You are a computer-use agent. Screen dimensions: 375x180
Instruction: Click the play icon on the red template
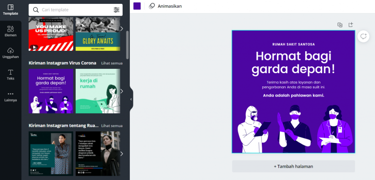pos(34,47)
